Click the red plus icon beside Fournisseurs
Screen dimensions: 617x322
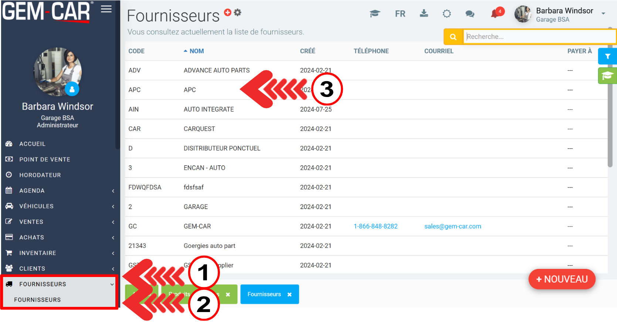[x=228, y=12]
